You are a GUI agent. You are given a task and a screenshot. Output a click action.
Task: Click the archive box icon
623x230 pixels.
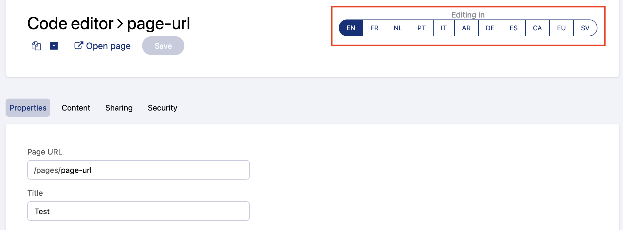click(x=54, y=46)
